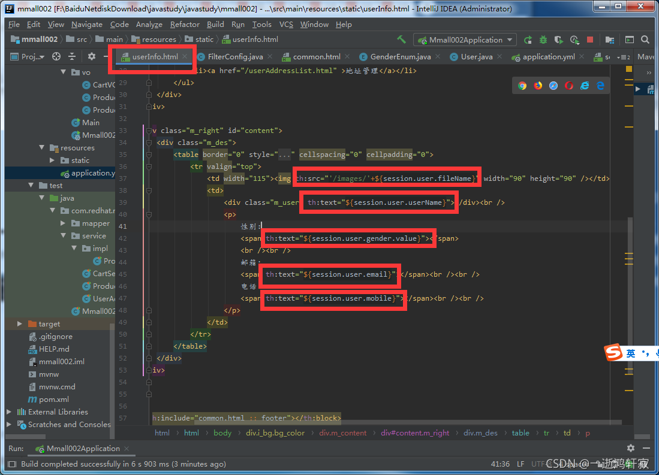This screenshot has height=475, width=659.
Task: Switch to the application.yml tab
Action: click(x=549, y=57)
